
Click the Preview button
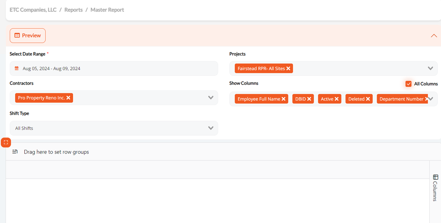point(28,35)
